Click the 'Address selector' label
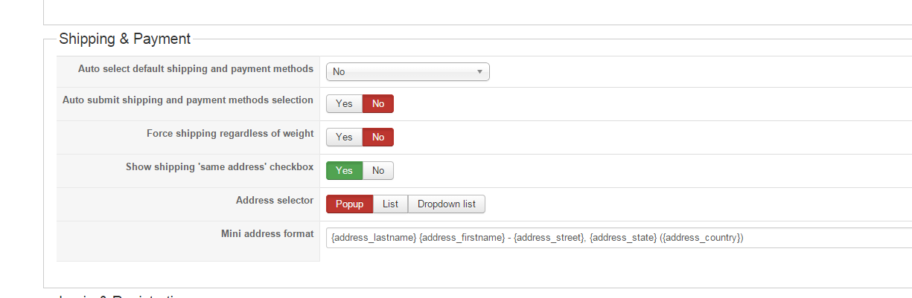The image size is (912, 298). point(275,201)
